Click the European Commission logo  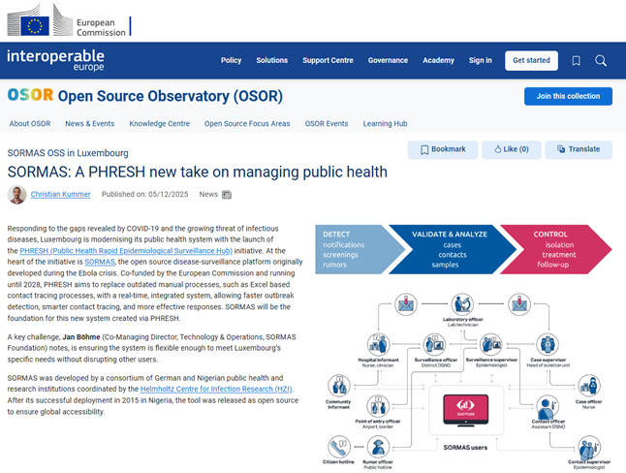(69, 20)
